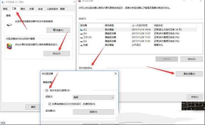Switch to the 硬件 tab
This screenshot has width=205, height=125.
tap(23, 9)
